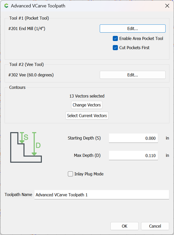The image size is (174, 235).
Task: Focus the Starting Depth (S) field
Action: coord(133,138)
